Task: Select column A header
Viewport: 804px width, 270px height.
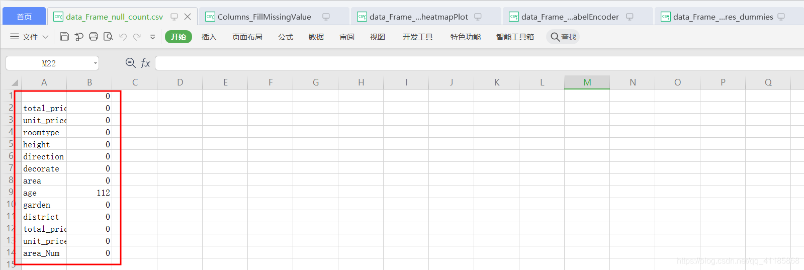Action: click(44, 82)
